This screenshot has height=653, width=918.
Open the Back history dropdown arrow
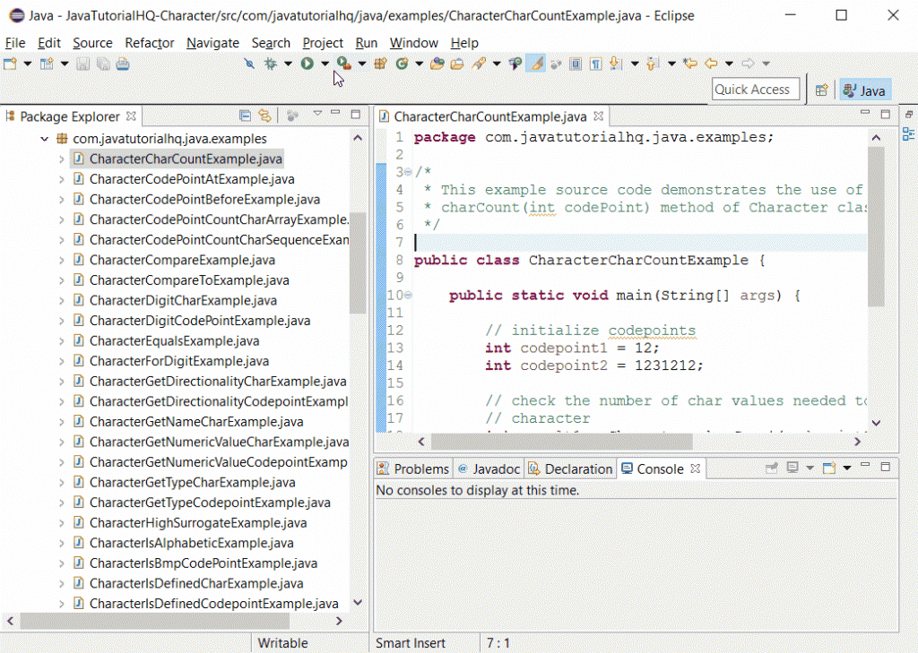(729, 64)
